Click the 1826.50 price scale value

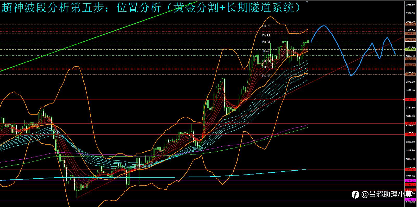pyautogui.click(x=410, y=142)
